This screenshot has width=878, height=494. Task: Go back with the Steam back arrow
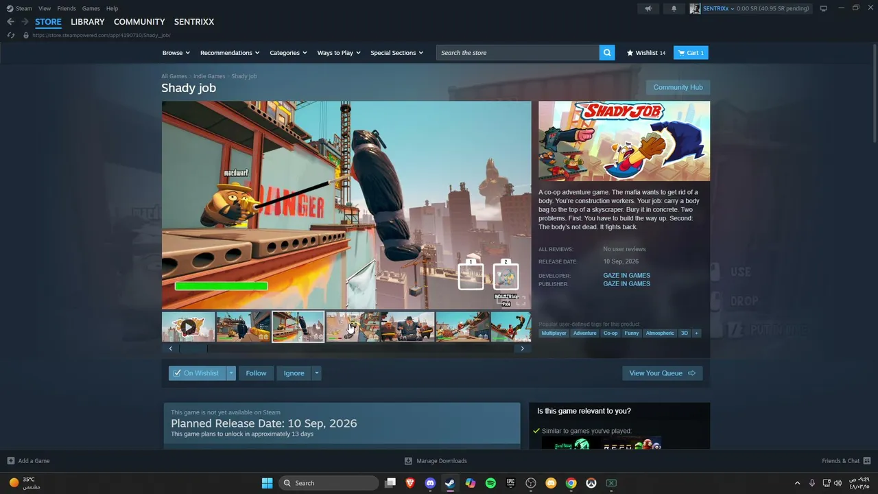click(x=10, y=22)
